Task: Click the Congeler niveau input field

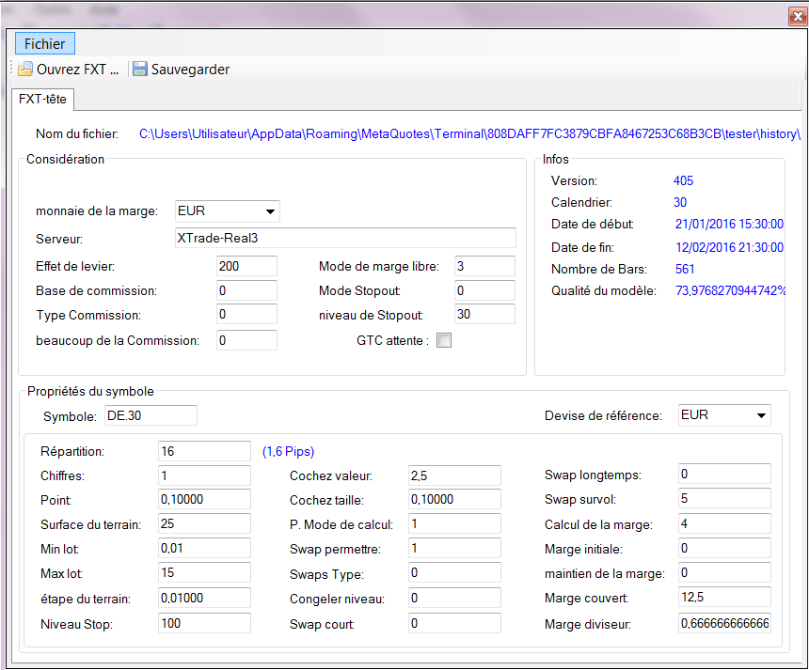Action: pyautogui.click(x=454, y=598)
